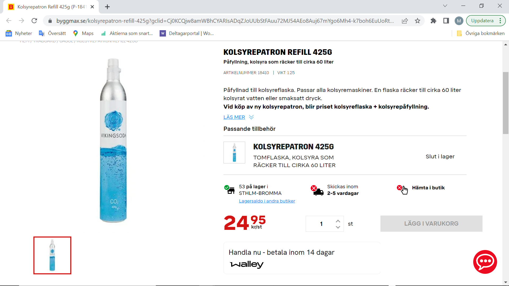This screenshot has height=286, width=509.
Task: Open the Chrome profile avatar M
Action: [x=459, y=21]
